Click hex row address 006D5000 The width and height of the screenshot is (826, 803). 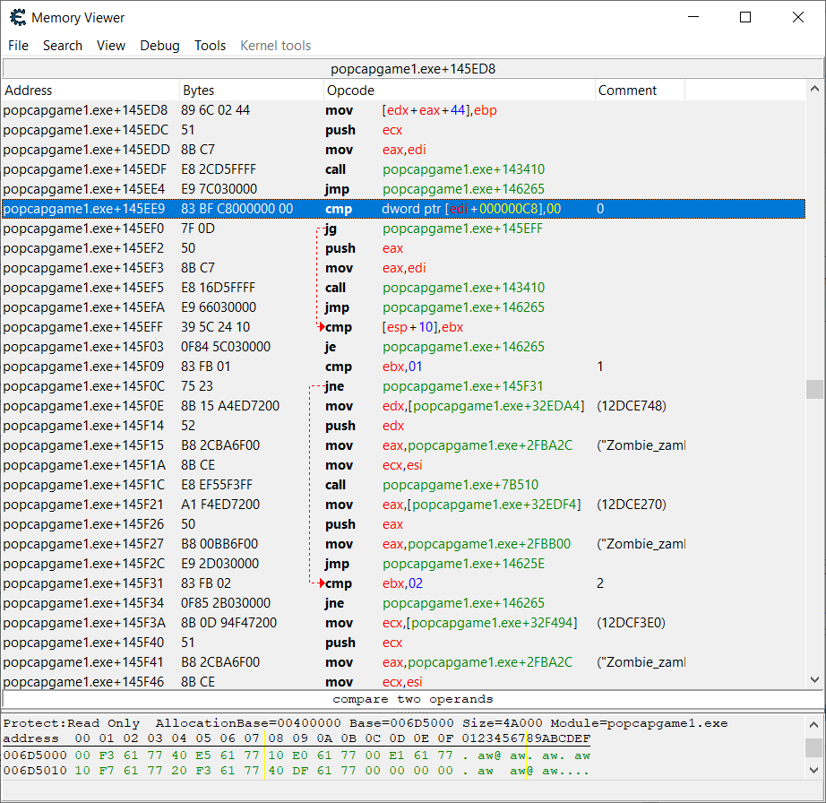tap(35, 756)
